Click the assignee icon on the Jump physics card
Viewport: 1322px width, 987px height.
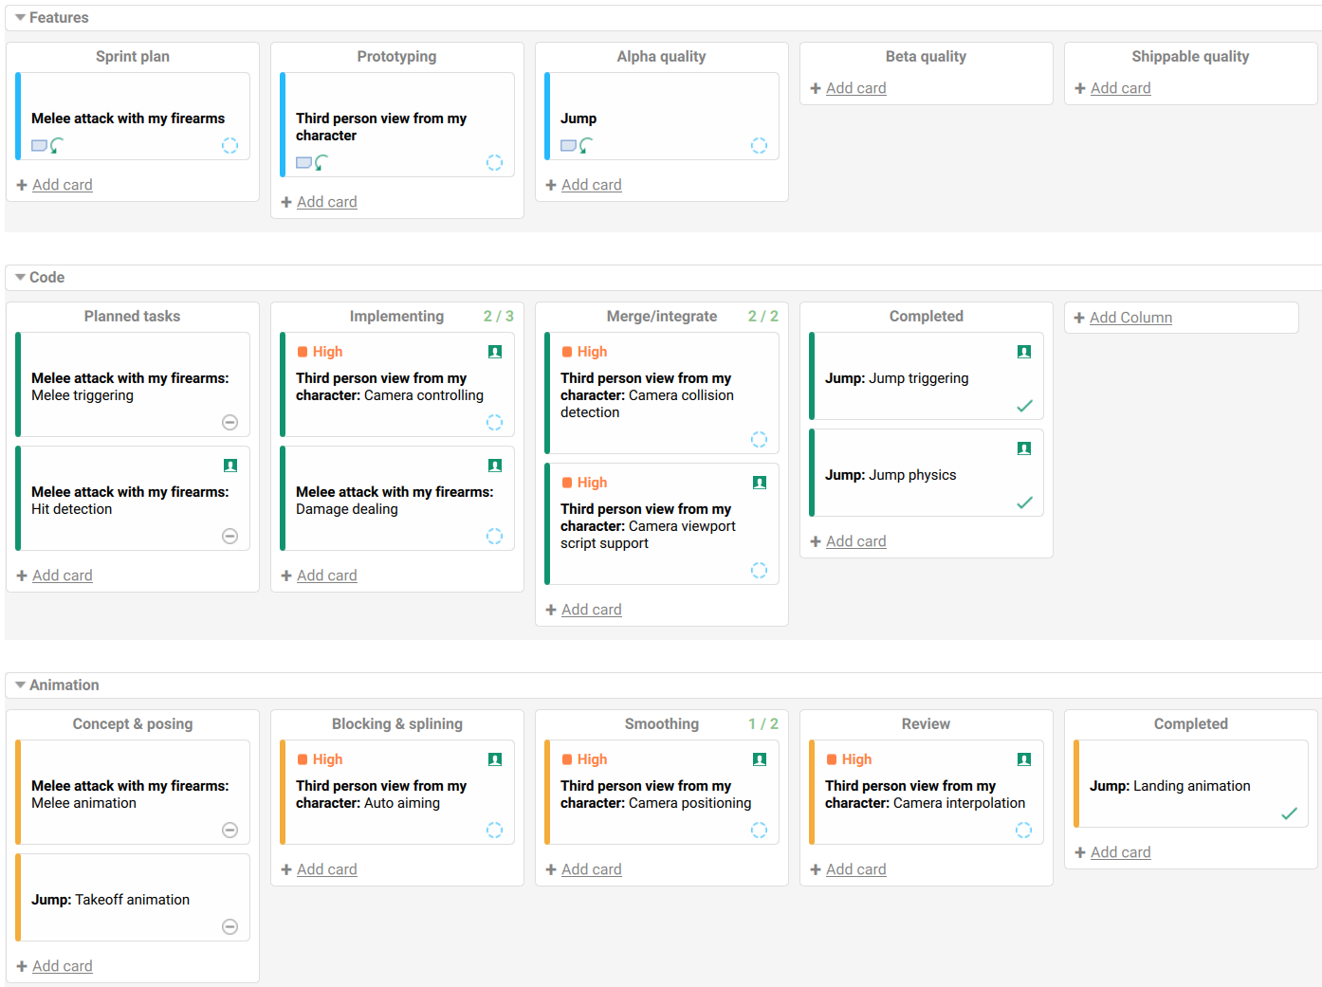point(1023,448)
